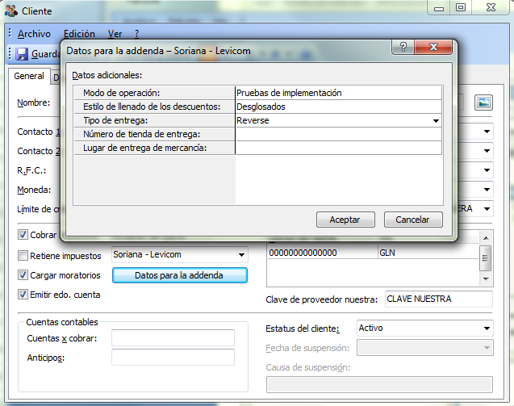Open the dropdown arrow on Contacto 1 row
Image resolution: width=514 pixels, height=406 pixels.
click(x=487, y=132)
